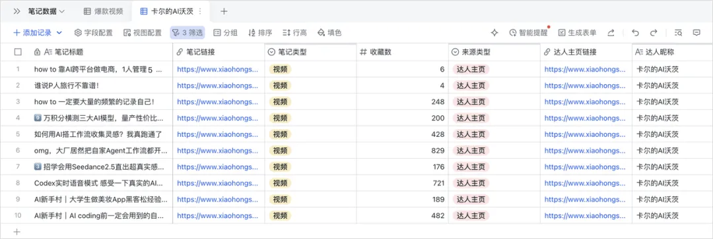Select the 收藏数 cell showing 482
The height and width of the screenshot is (239, 713).
click(x=403, y=216)
